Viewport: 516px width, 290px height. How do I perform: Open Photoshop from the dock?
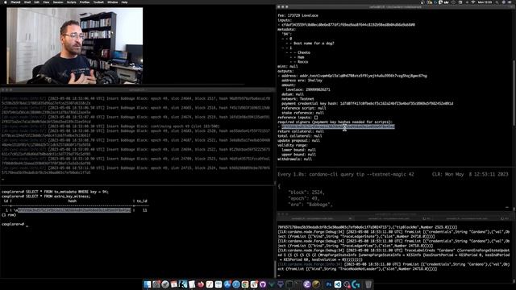click(329, 284)
